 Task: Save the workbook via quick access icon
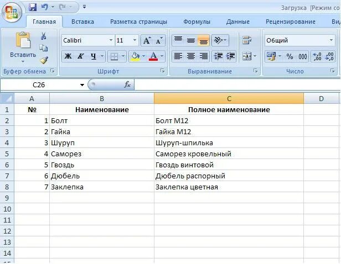point(33,7)
